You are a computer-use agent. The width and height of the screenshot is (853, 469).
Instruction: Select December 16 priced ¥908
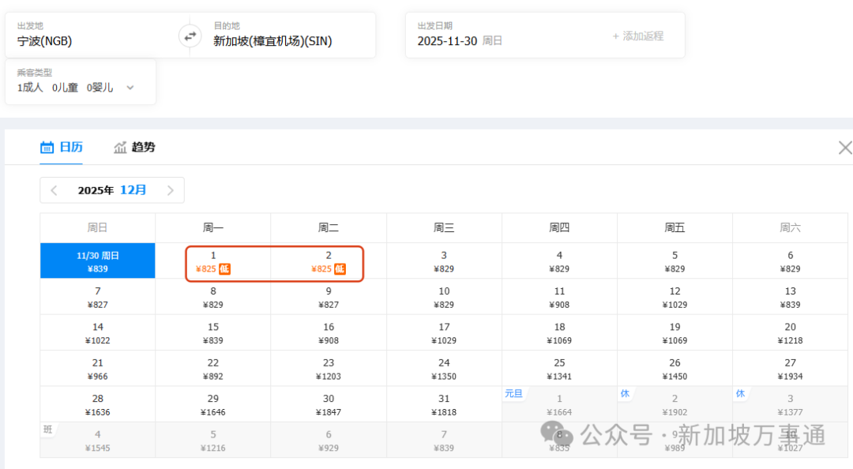pos(329,333)
